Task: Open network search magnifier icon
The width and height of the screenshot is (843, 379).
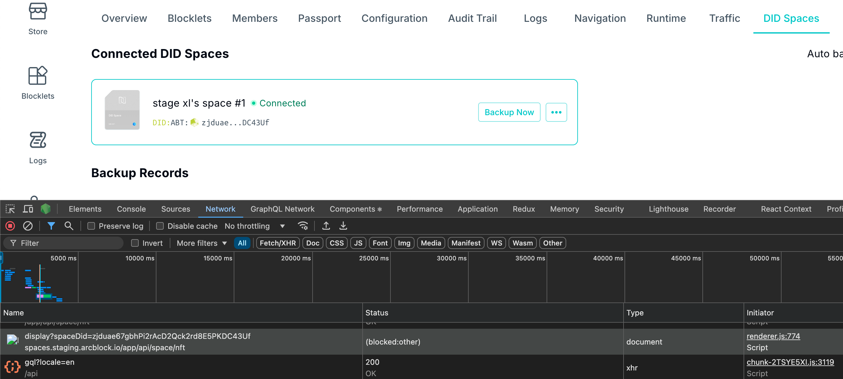Action: (x=69, y=226)
